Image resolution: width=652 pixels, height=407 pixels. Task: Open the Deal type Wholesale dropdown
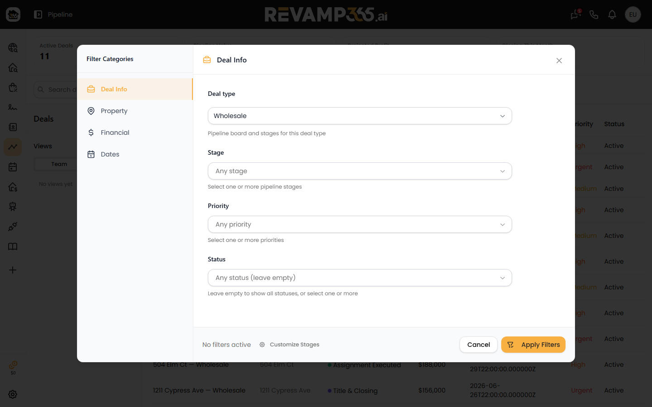pyautogui.click(x=360, y=116)
